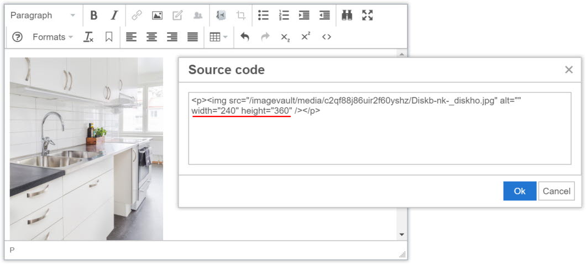Toggle italic formatting
Viewport: 586px width, 264px height.
click(114, 15)
